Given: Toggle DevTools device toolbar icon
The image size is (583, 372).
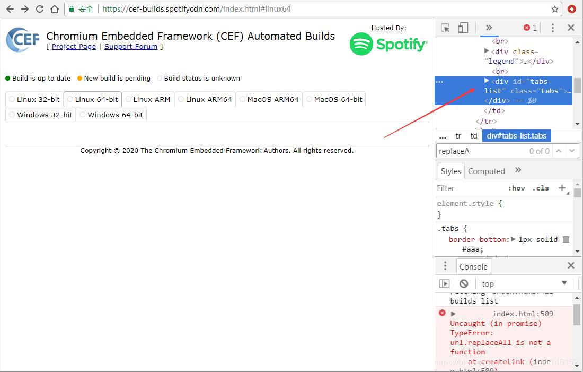Looking at the screenshot, I should (463, 28).
